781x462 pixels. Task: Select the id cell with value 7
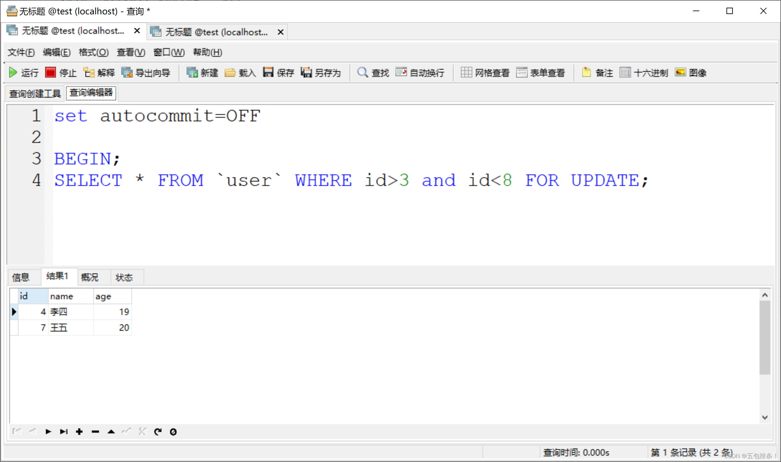coord(33,327)
